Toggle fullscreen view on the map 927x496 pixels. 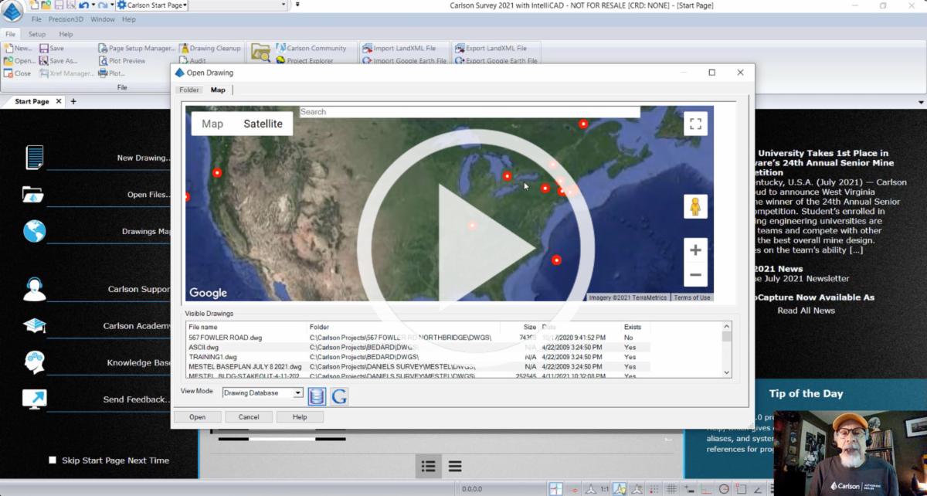(695, 124)
